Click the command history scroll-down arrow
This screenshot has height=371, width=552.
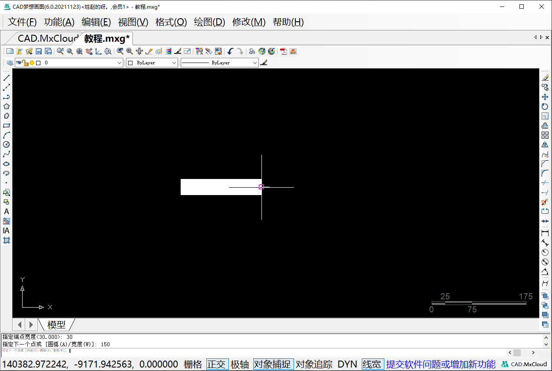[546, 344]
